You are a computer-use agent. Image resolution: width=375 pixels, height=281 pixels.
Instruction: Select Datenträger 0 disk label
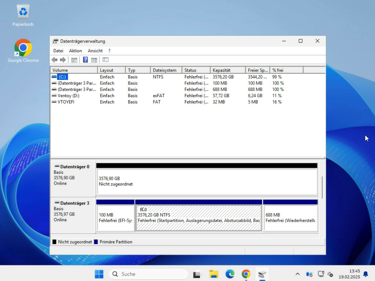(x=73, y=179)
